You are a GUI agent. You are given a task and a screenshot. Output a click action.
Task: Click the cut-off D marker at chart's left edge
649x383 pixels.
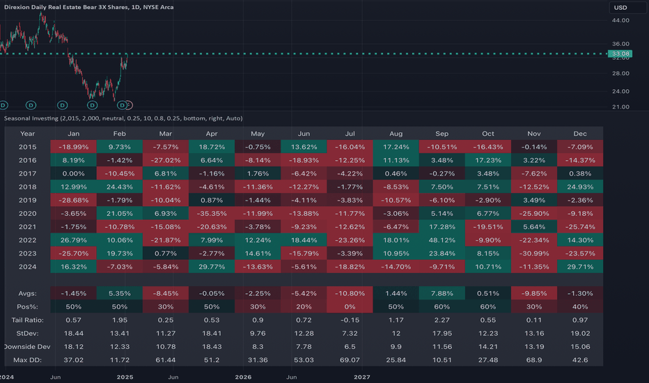coord(3,105)
